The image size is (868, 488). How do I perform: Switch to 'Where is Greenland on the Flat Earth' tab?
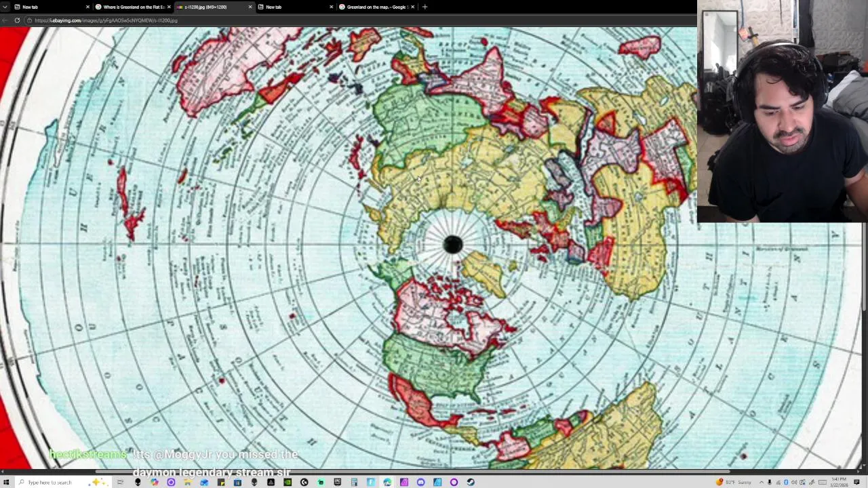pos(133,7)
